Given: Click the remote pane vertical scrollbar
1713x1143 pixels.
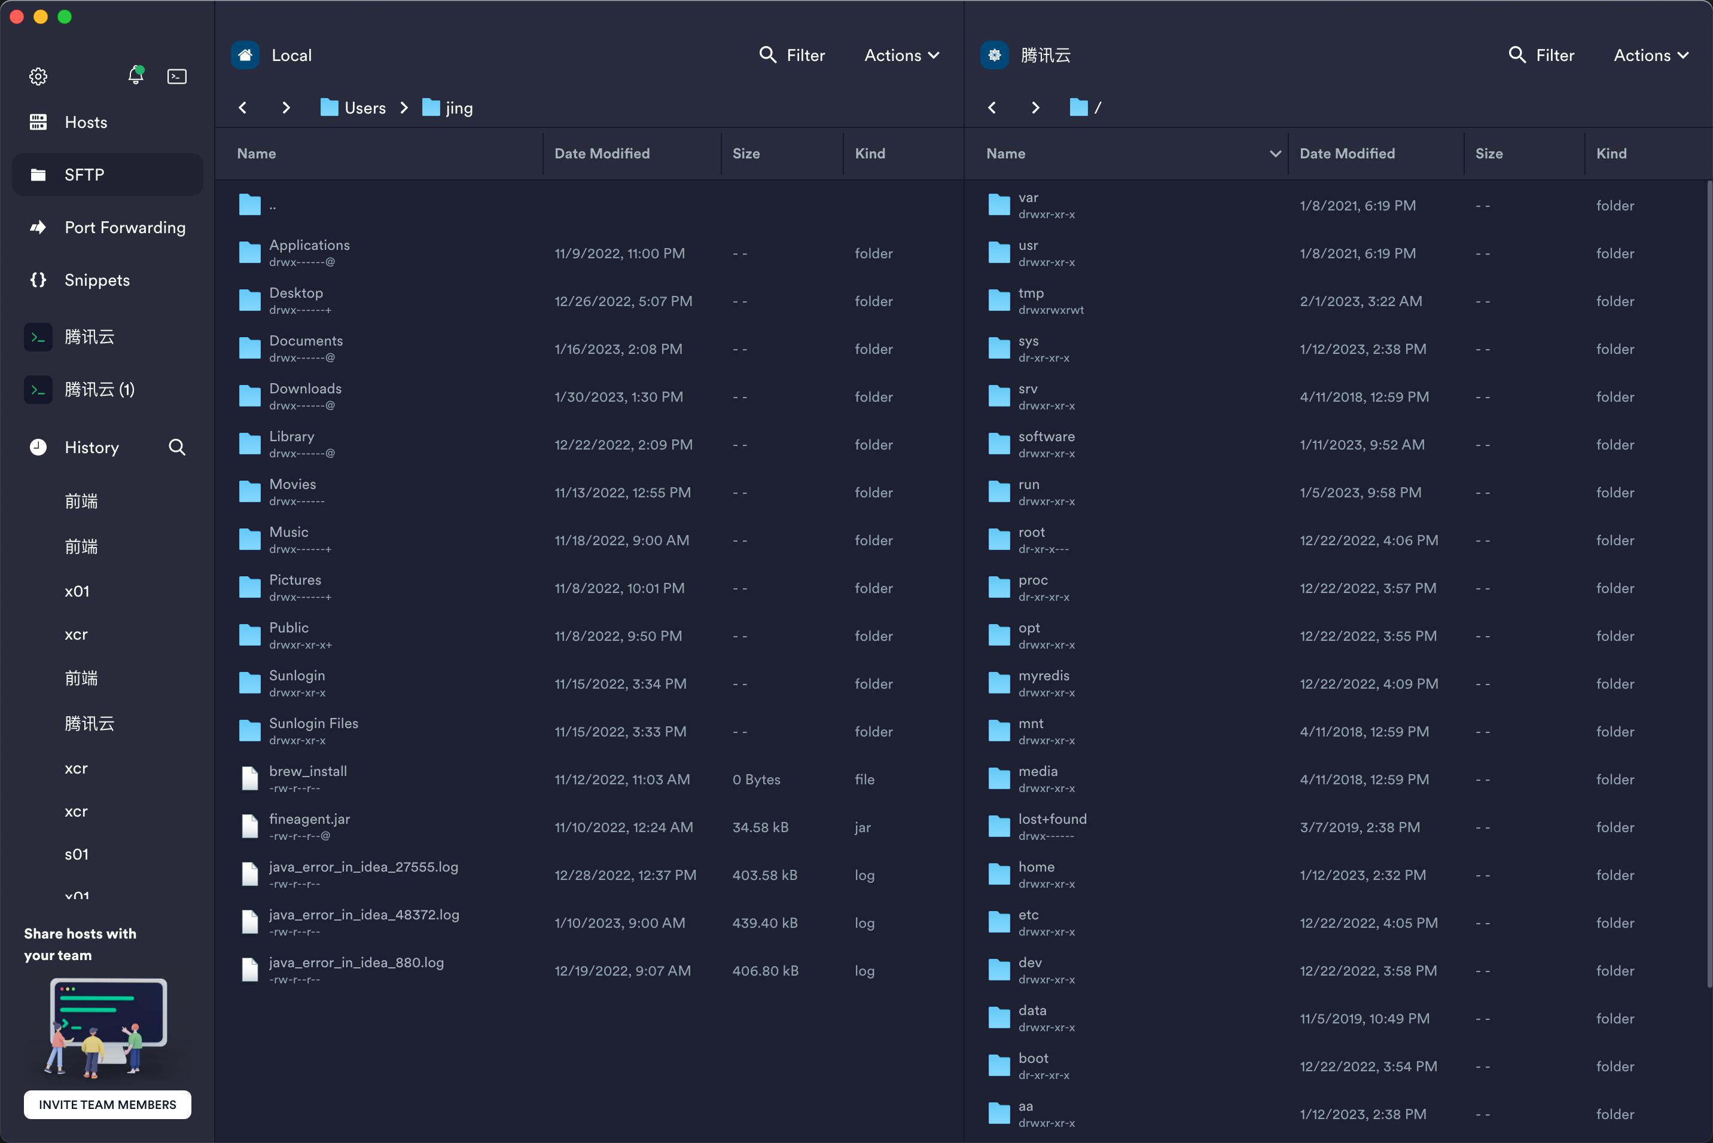Looking at the screenshot, I should tap(1709, 583).
